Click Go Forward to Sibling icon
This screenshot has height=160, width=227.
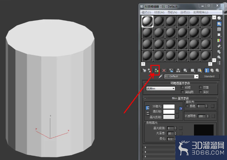coord(217,70)
